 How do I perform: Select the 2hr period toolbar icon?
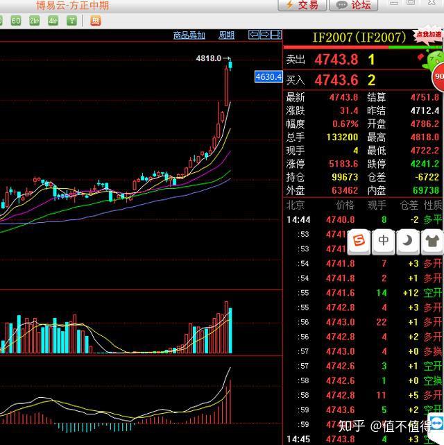(34, 21)
